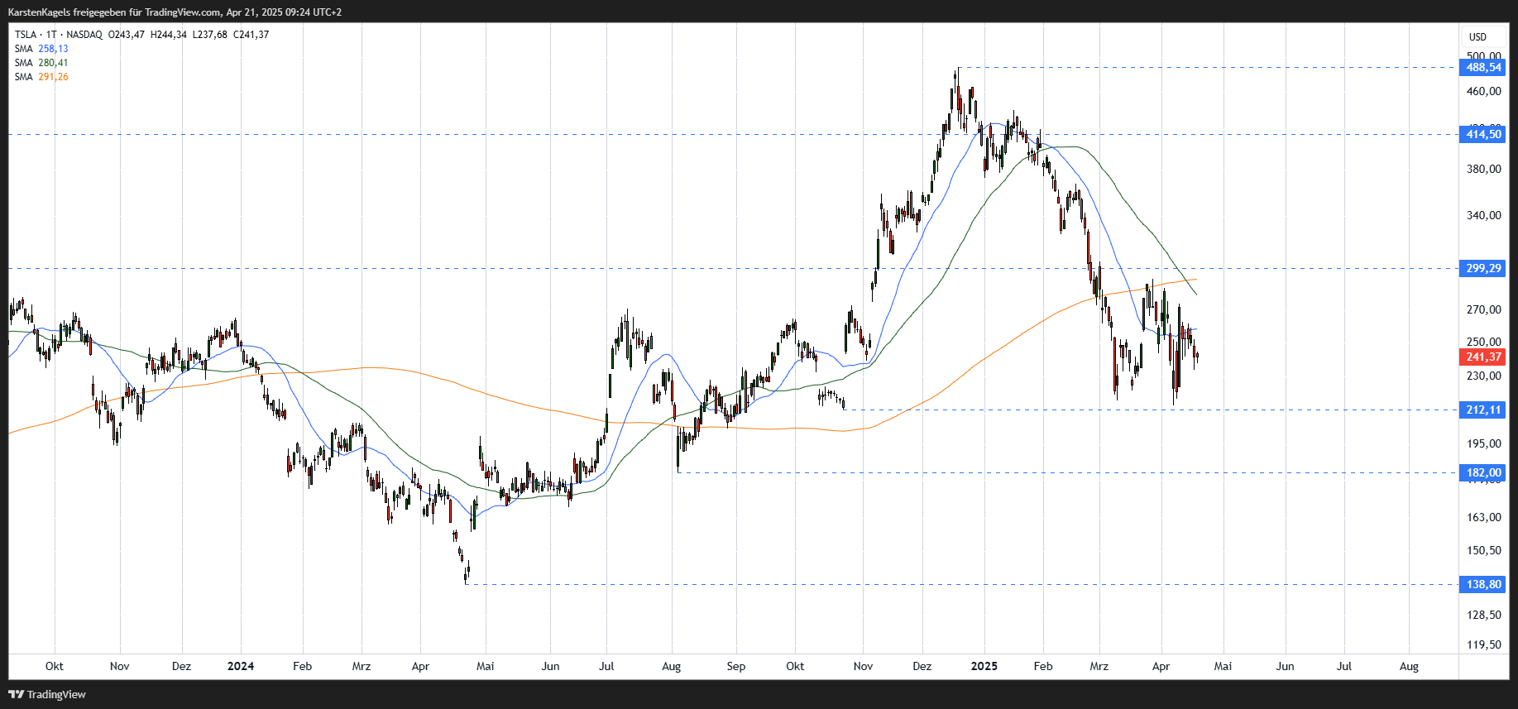Click the 414,50 price level label

tap(1483, 134)
